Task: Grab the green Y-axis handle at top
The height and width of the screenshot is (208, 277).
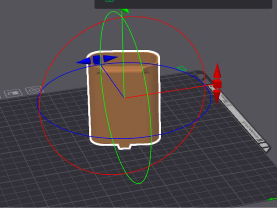Action: click(124, 11)
